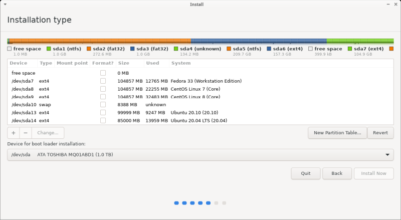Toggle Format checkbox for /dev/sda14

click(x=103, y=120)
